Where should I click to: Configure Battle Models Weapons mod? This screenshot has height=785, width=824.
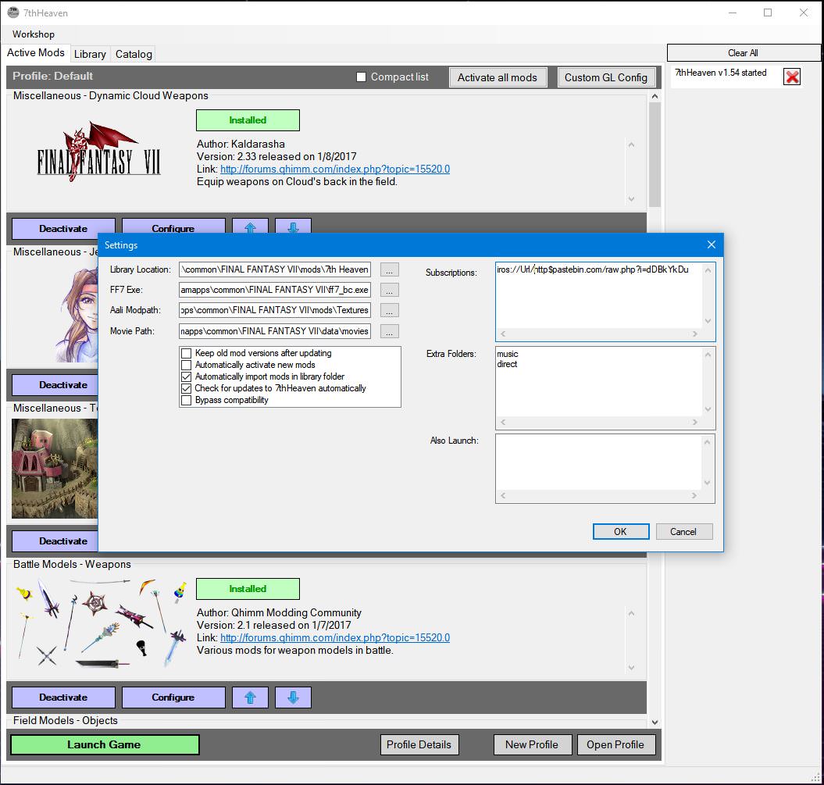coord(173,698)
